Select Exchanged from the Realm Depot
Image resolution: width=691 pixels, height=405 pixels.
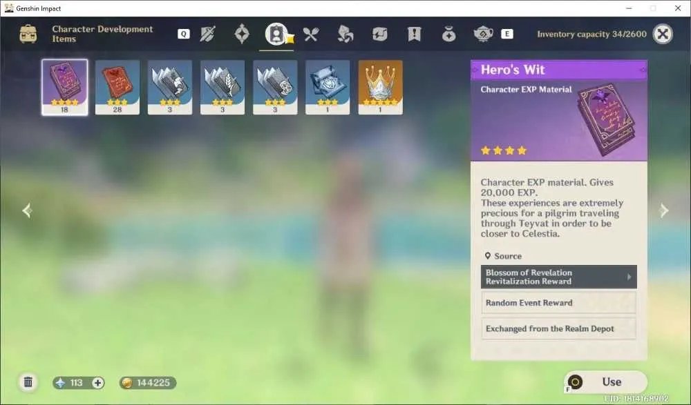click(x=559, y=329)
